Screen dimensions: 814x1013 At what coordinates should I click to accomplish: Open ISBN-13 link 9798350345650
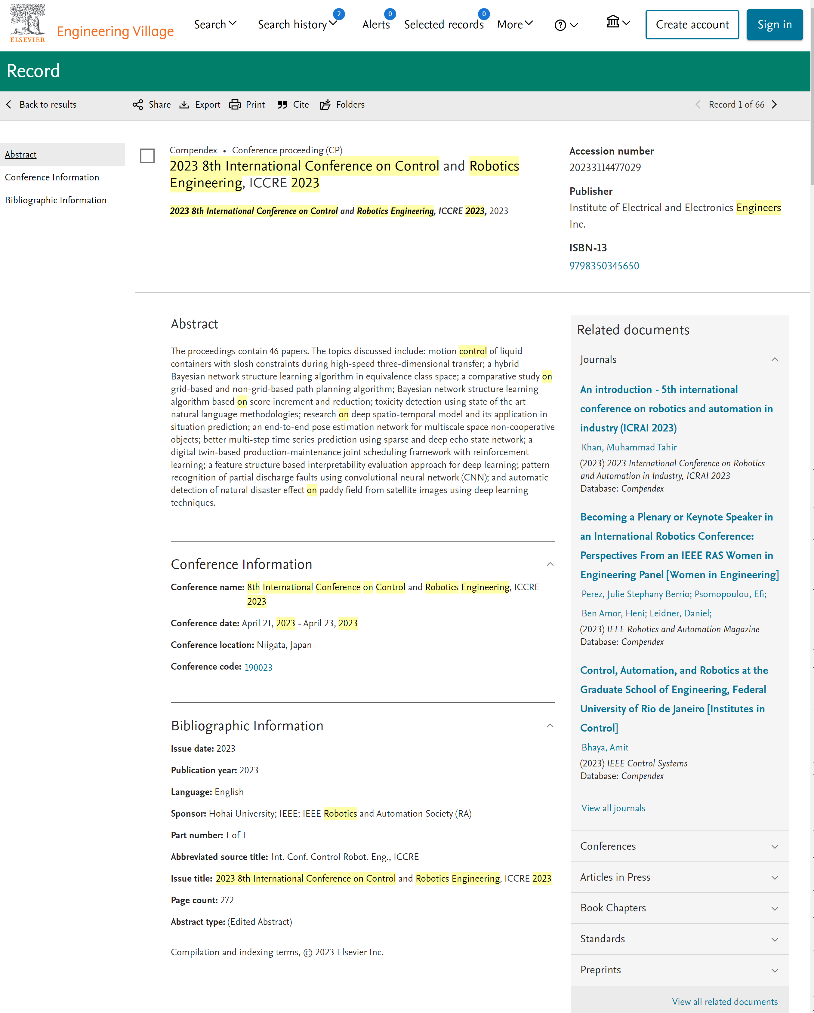coord(604,266)
